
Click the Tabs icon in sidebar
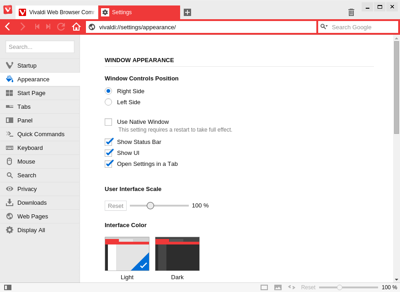click(x=10, y=106)
